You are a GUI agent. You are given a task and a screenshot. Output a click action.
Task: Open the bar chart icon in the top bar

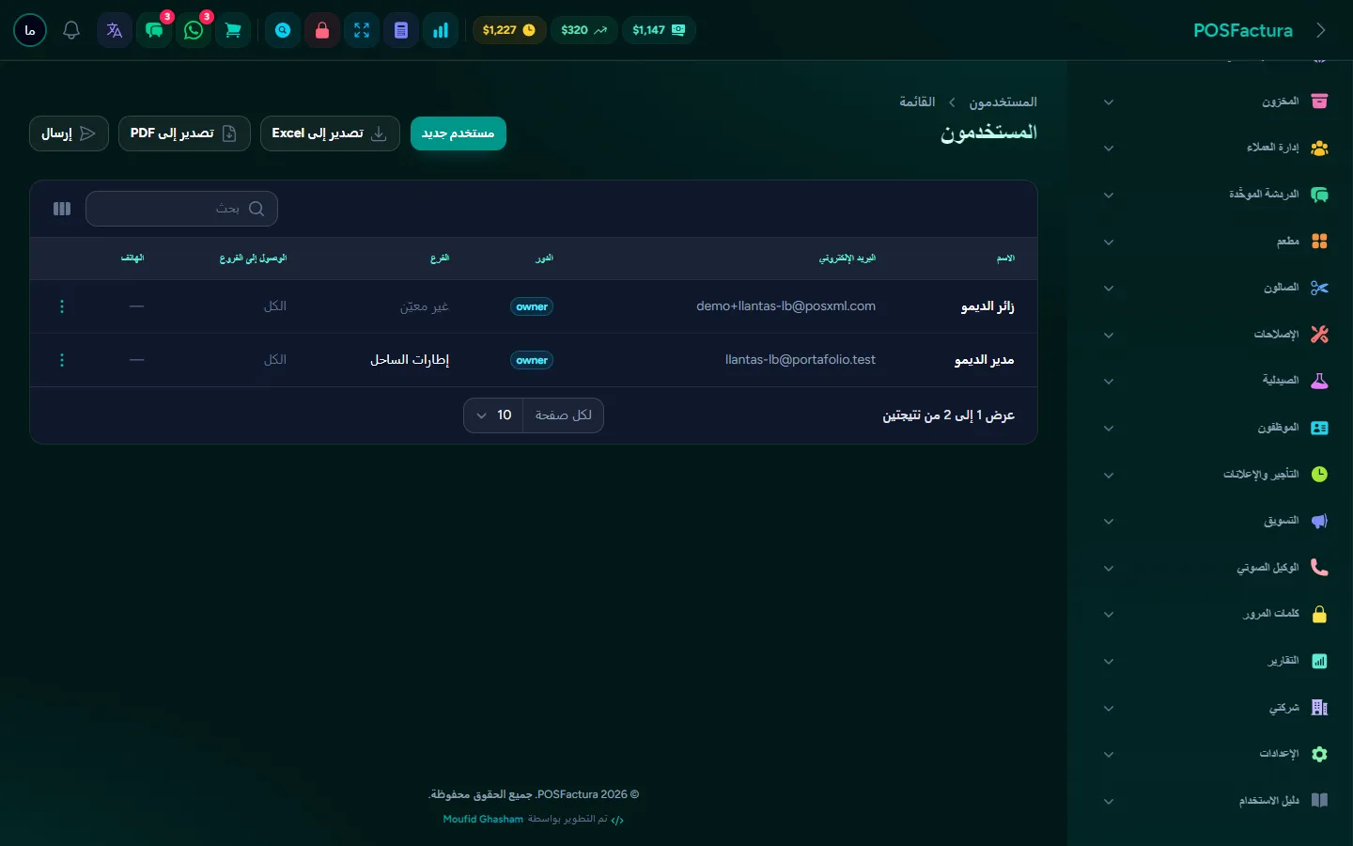[441, 30]
